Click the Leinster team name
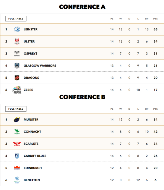 coord(31,29)
